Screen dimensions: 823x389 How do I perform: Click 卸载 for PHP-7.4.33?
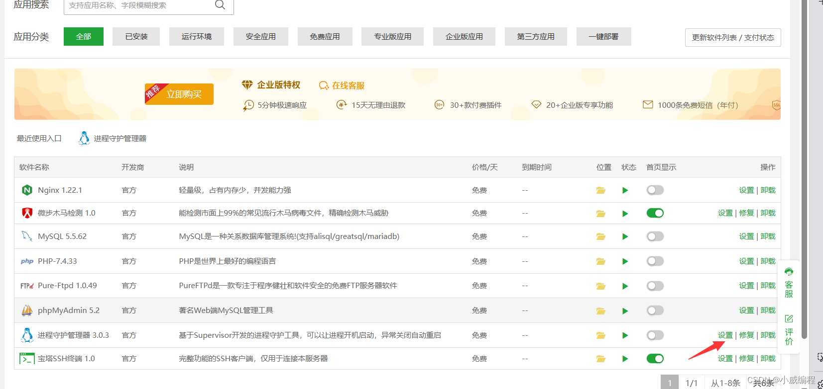pos(768,261)
